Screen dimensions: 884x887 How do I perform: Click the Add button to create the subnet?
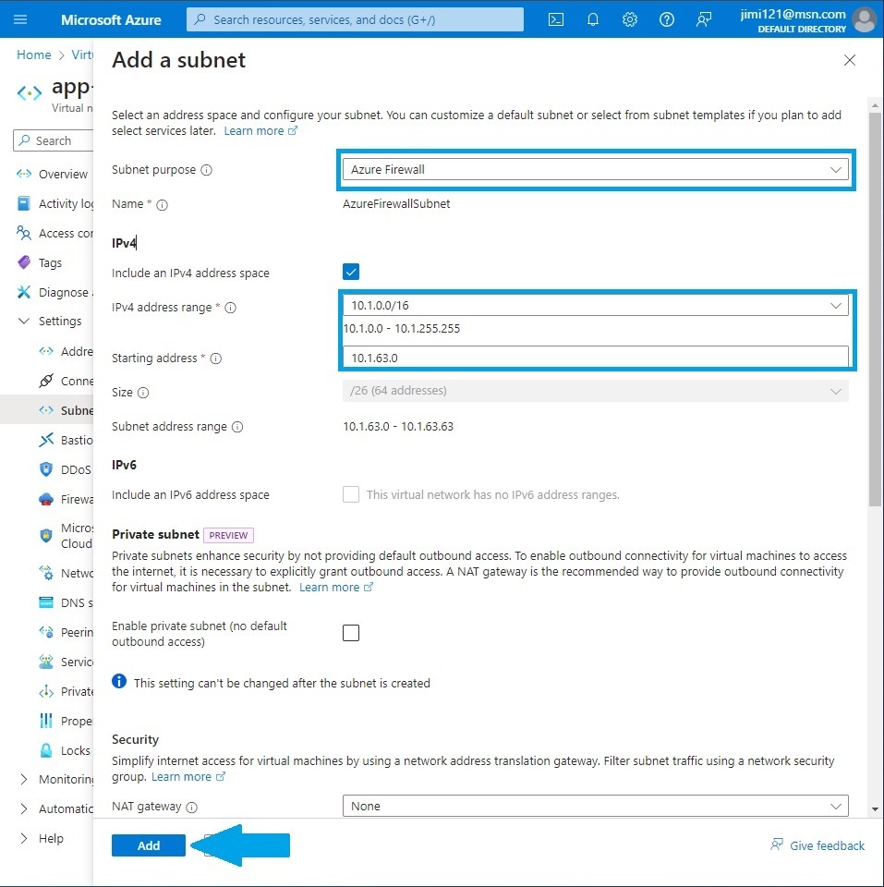tap(148, 844)
